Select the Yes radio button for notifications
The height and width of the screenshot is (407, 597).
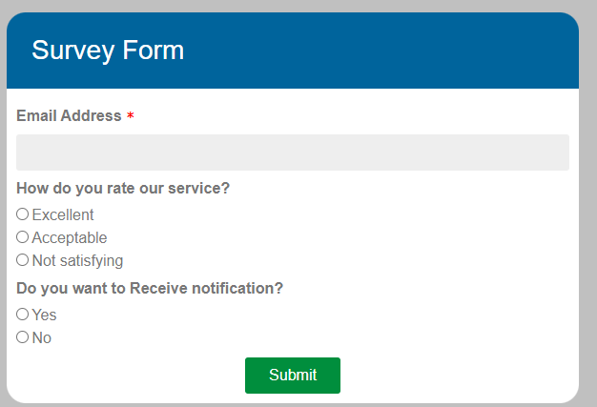(23, 315)
